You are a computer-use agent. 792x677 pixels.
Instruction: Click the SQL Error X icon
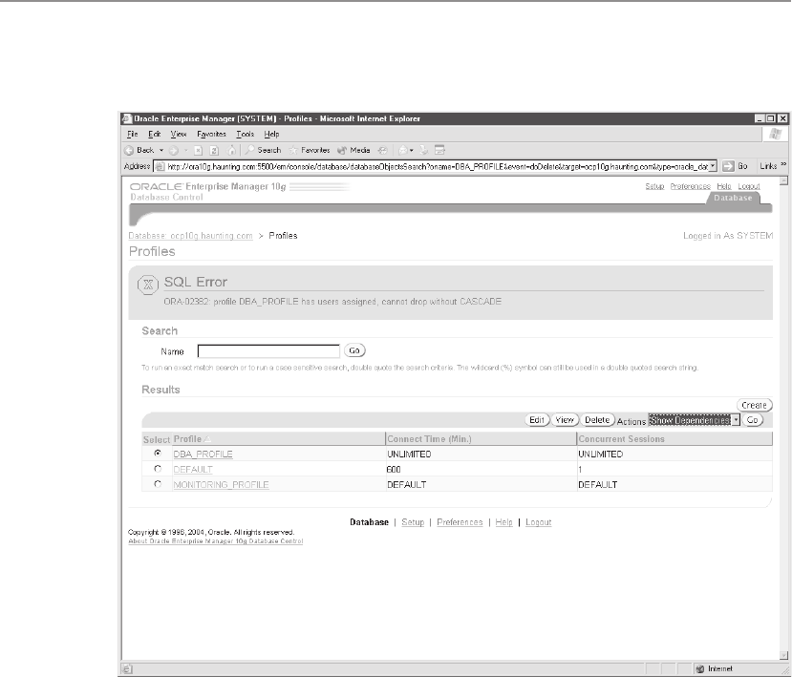pos(148,285)
